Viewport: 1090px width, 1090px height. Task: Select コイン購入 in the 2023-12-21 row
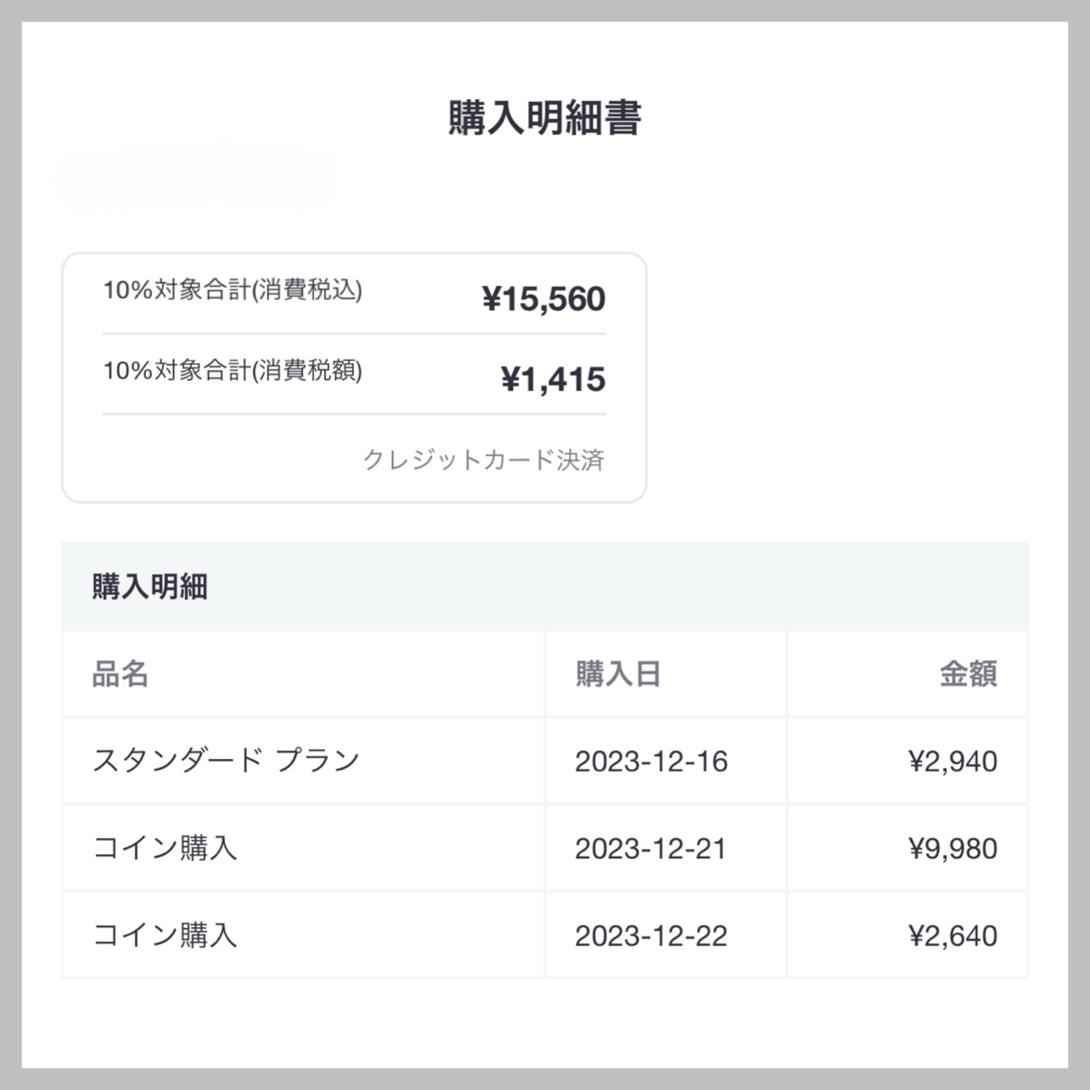(165, 848)
